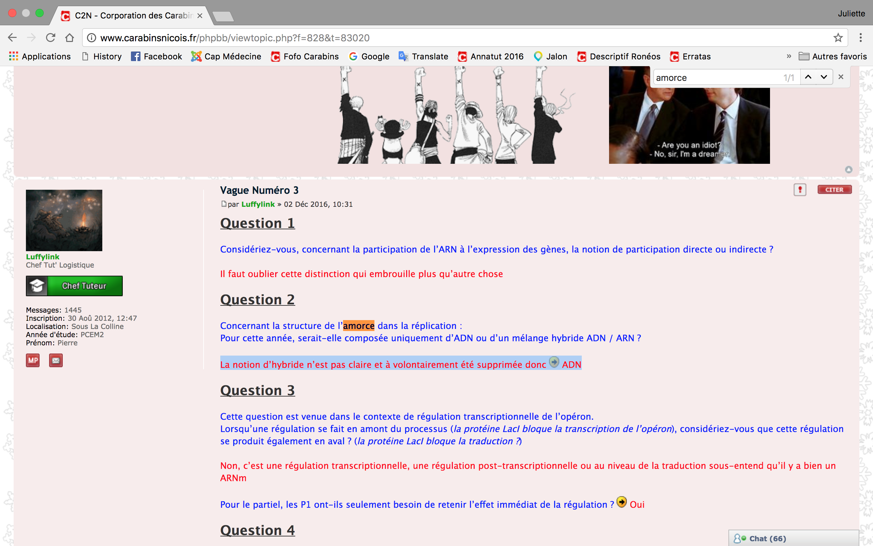Screen dimensions: 873x546
Task: Open the Chrome three-dot menu
Action: click(860, 38)
